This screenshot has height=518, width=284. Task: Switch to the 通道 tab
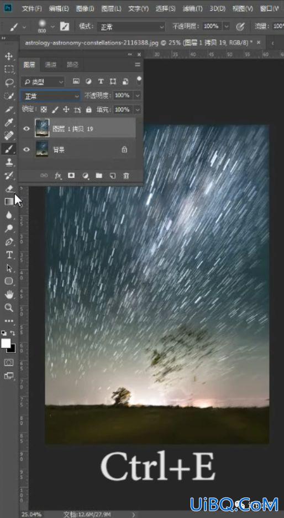(x=51, y=65)
